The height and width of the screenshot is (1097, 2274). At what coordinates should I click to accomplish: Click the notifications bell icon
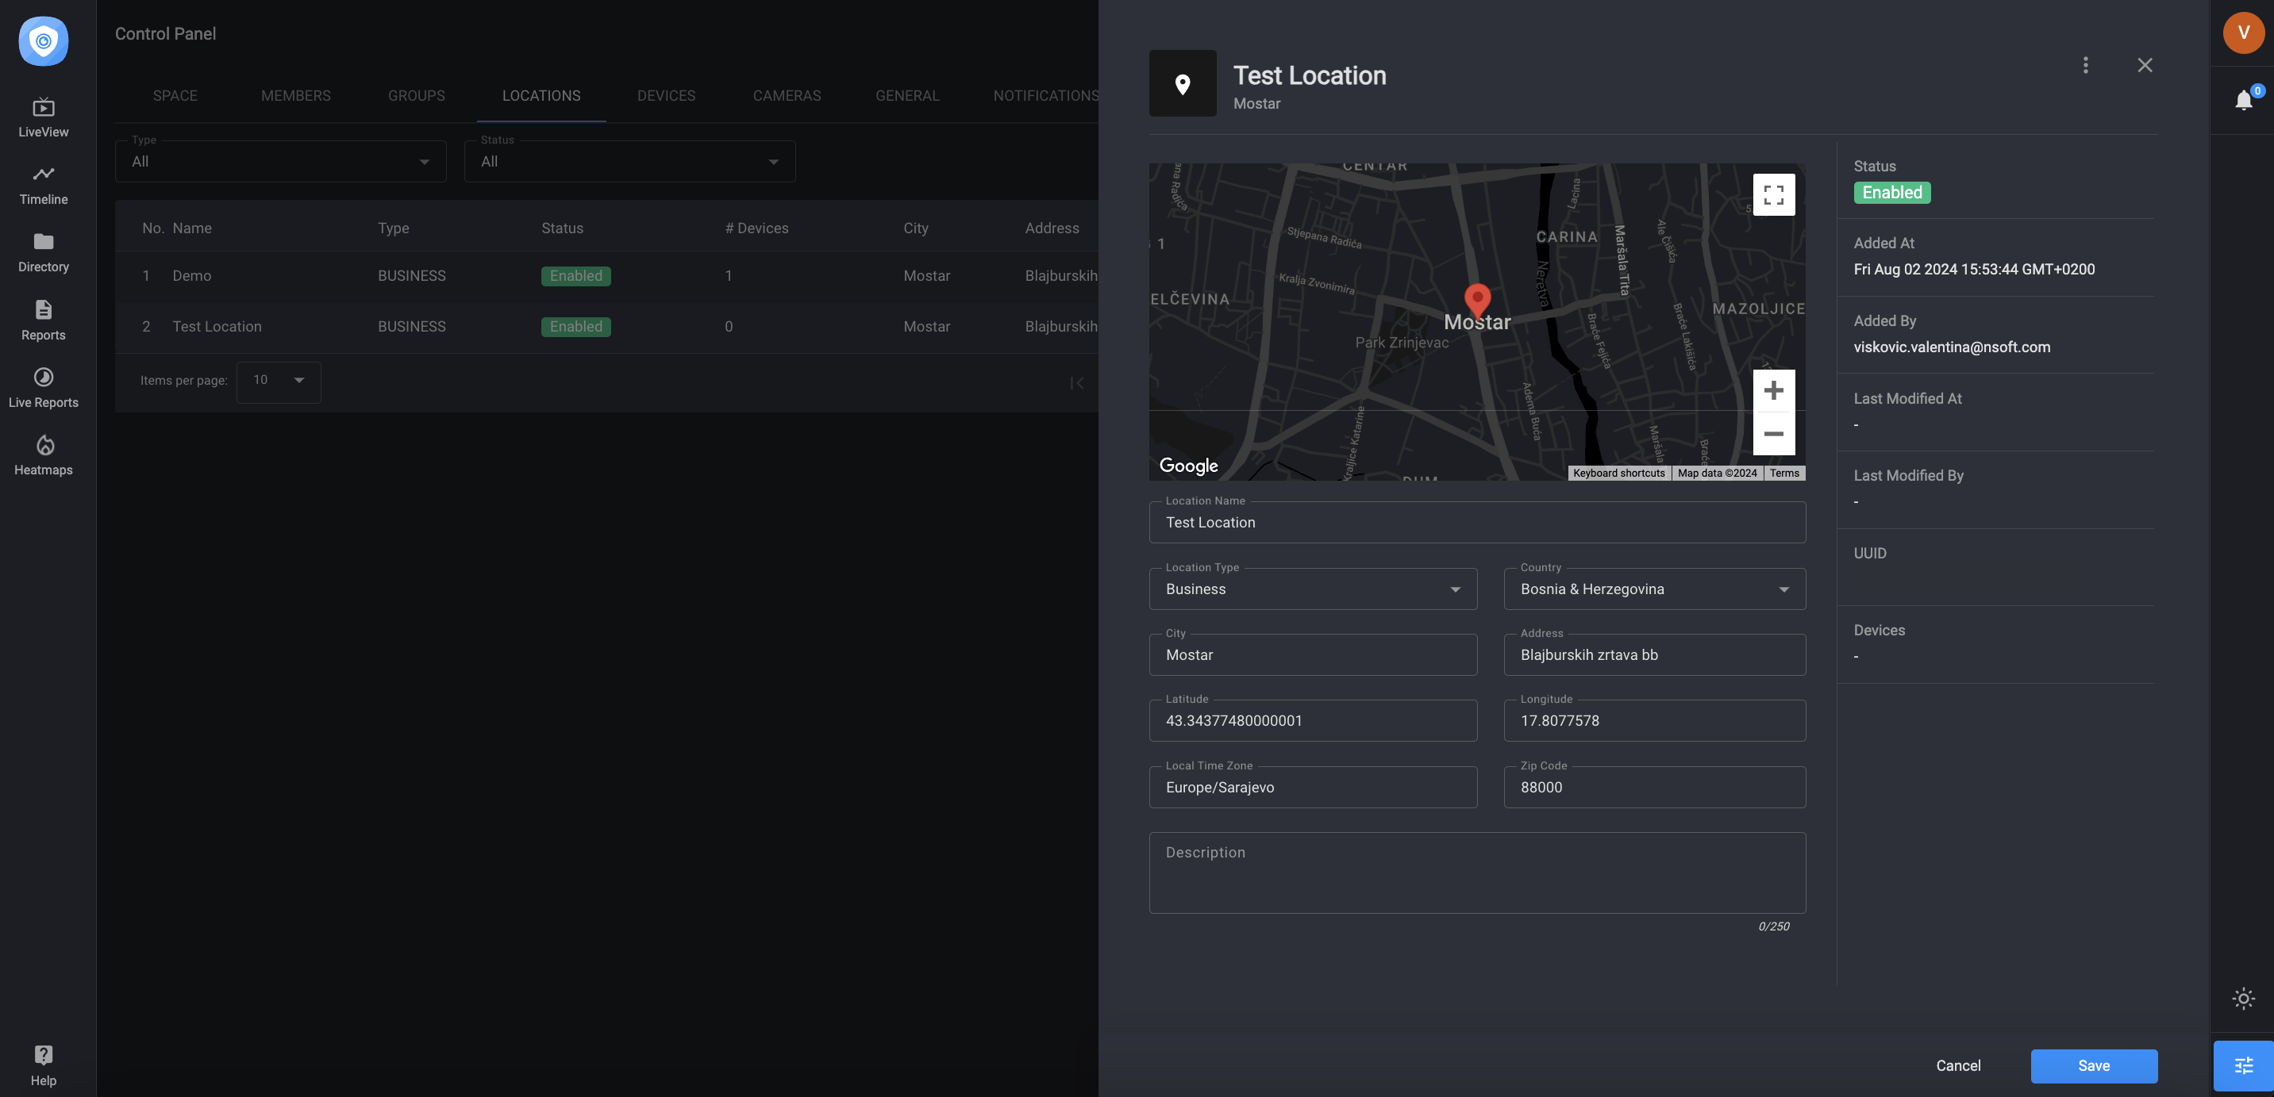pyautogui.click(x=2243, y=100)
